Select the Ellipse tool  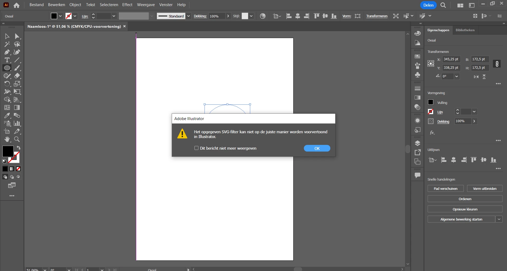click(x=7, y=68)
